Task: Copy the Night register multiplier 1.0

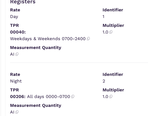Action: tap(111, 97)
